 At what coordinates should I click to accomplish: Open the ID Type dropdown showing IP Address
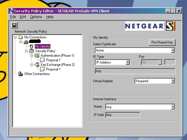point(128,62)
